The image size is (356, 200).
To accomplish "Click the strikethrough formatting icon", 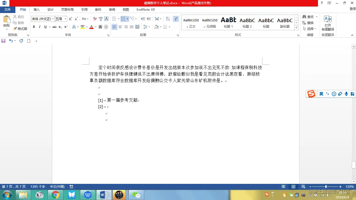I will pyautogui.click(x=54, y=27).
